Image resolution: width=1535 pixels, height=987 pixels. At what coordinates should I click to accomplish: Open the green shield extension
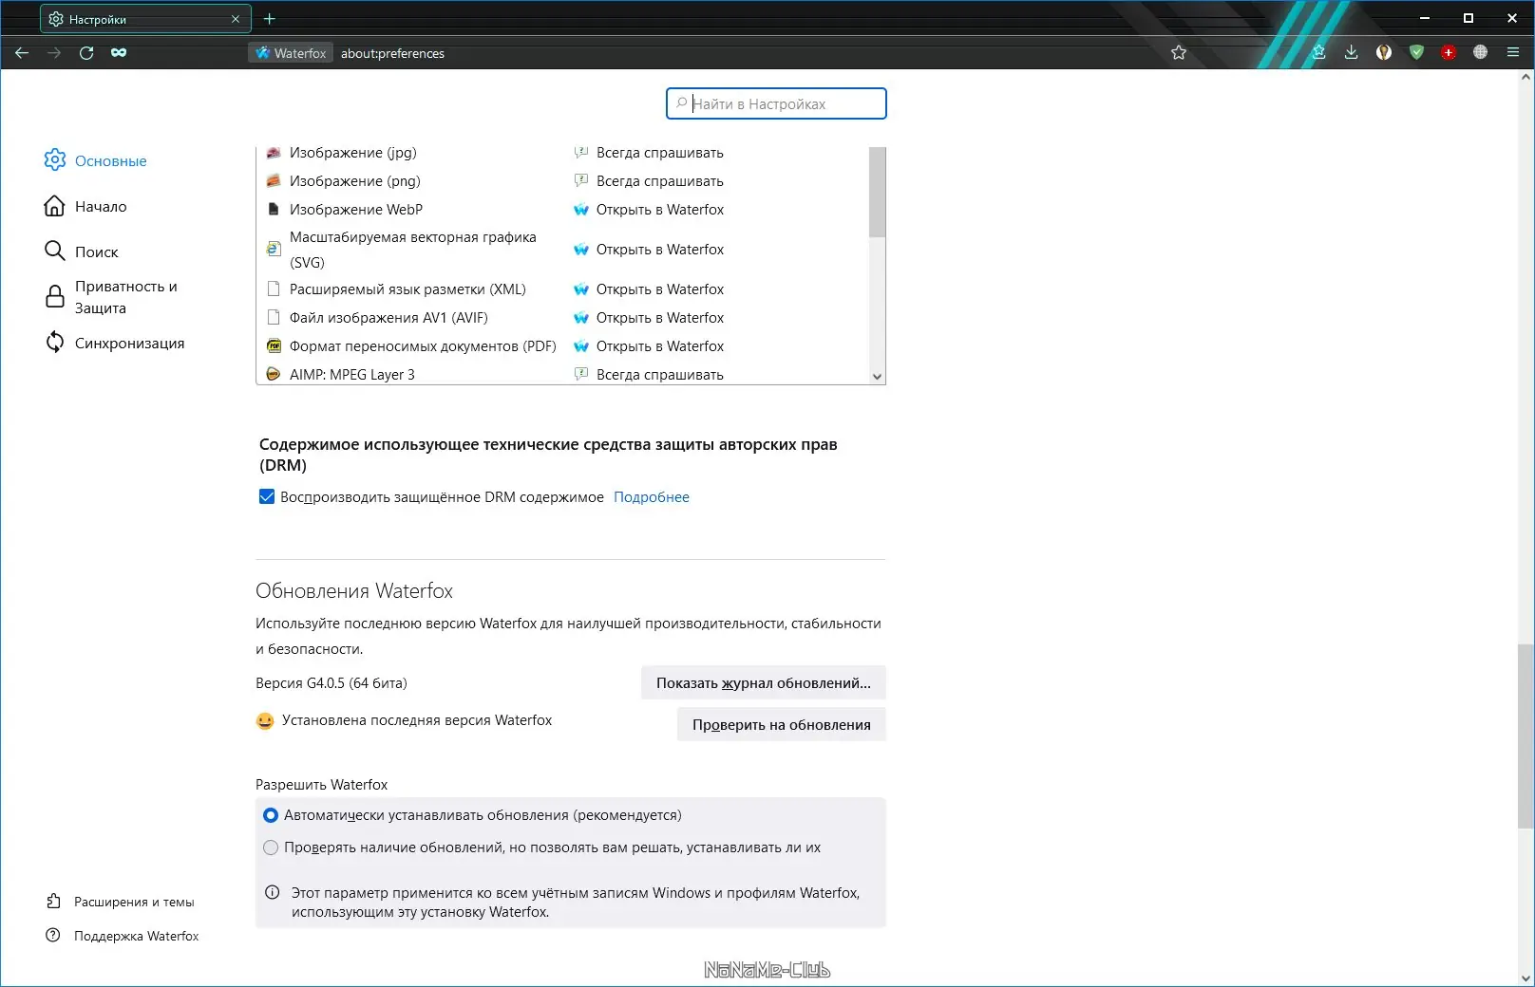tap(1416, 53)
